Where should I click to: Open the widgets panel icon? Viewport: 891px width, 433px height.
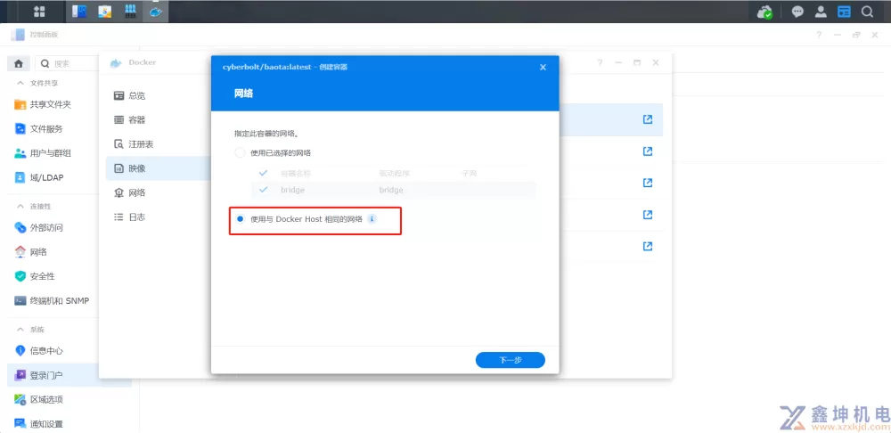point(844,12)
